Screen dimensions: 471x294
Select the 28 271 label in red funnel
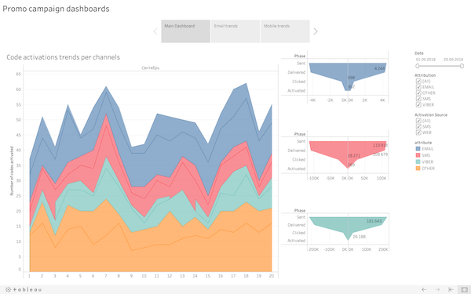click(x=354, y=156)
